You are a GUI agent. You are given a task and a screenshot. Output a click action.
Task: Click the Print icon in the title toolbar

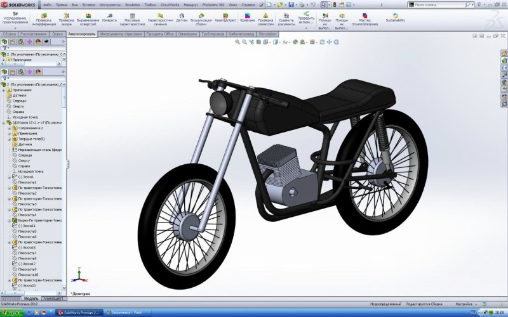point(302,5)
